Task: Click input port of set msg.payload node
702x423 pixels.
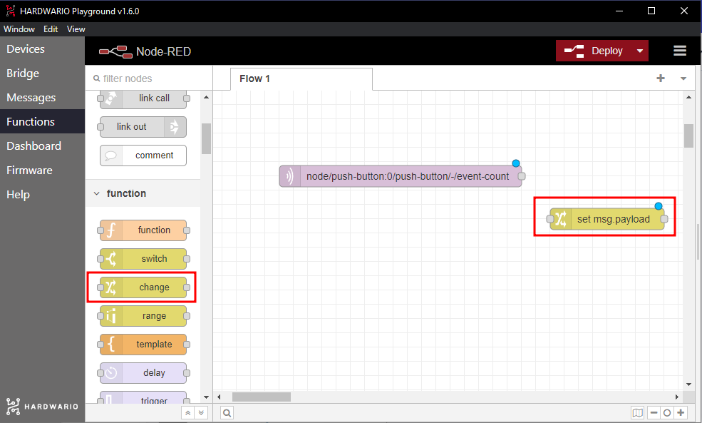Action: pyautogui.click(x=550, y=219)
